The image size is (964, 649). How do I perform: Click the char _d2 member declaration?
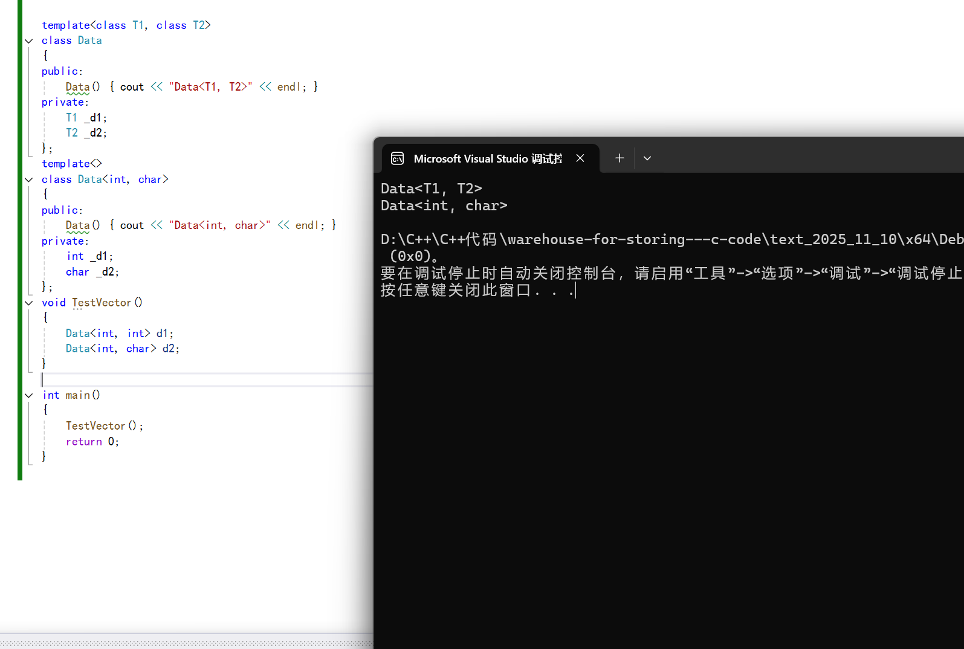click(92, 272)
